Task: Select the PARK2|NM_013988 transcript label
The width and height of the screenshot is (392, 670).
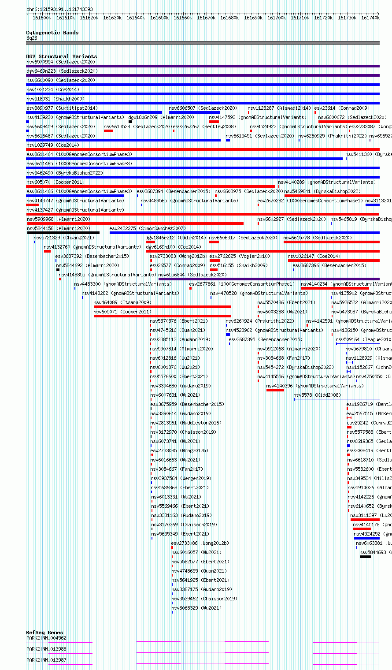Action: 46,649
